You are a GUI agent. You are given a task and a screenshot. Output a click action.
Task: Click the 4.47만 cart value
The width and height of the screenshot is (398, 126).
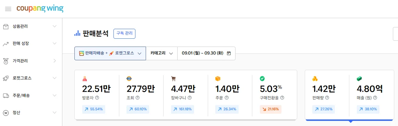tap(183, 89)
